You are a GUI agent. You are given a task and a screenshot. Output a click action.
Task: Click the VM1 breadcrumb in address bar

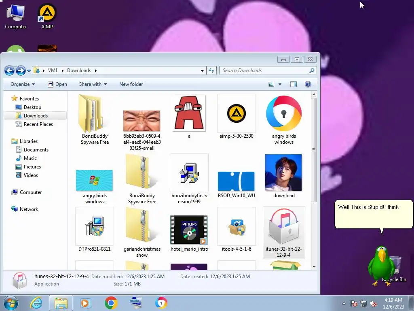pos(53,70)
